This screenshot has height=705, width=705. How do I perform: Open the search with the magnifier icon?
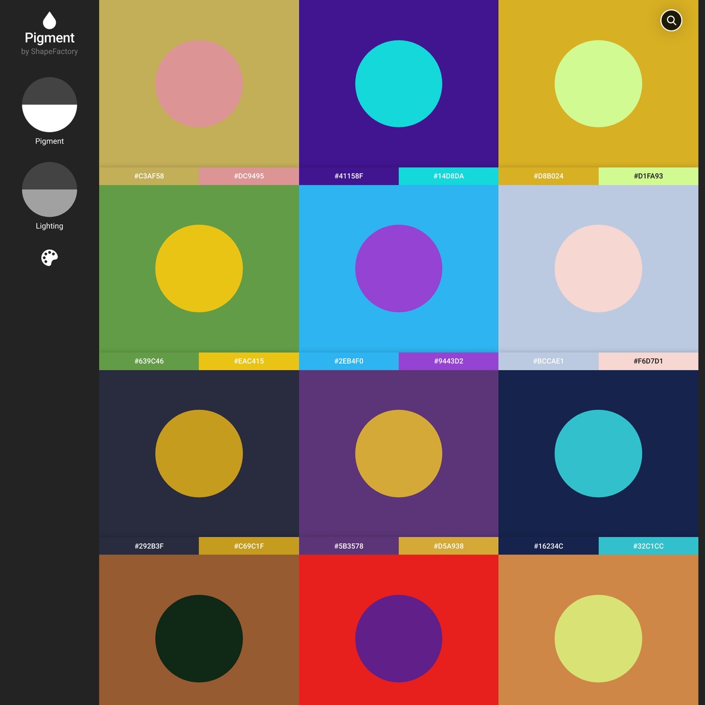[671, 21]
